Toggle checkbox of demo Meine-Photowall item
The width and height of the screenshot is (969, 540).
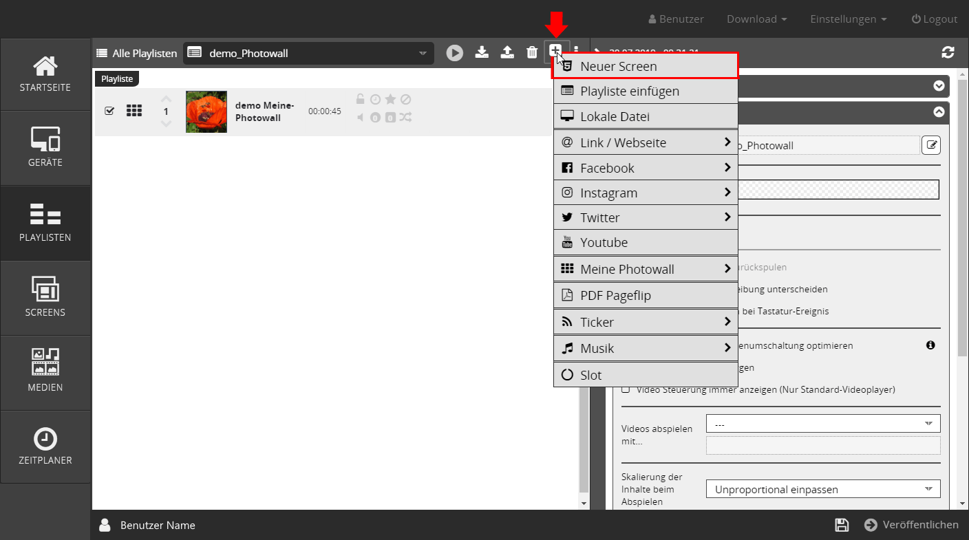109,111
